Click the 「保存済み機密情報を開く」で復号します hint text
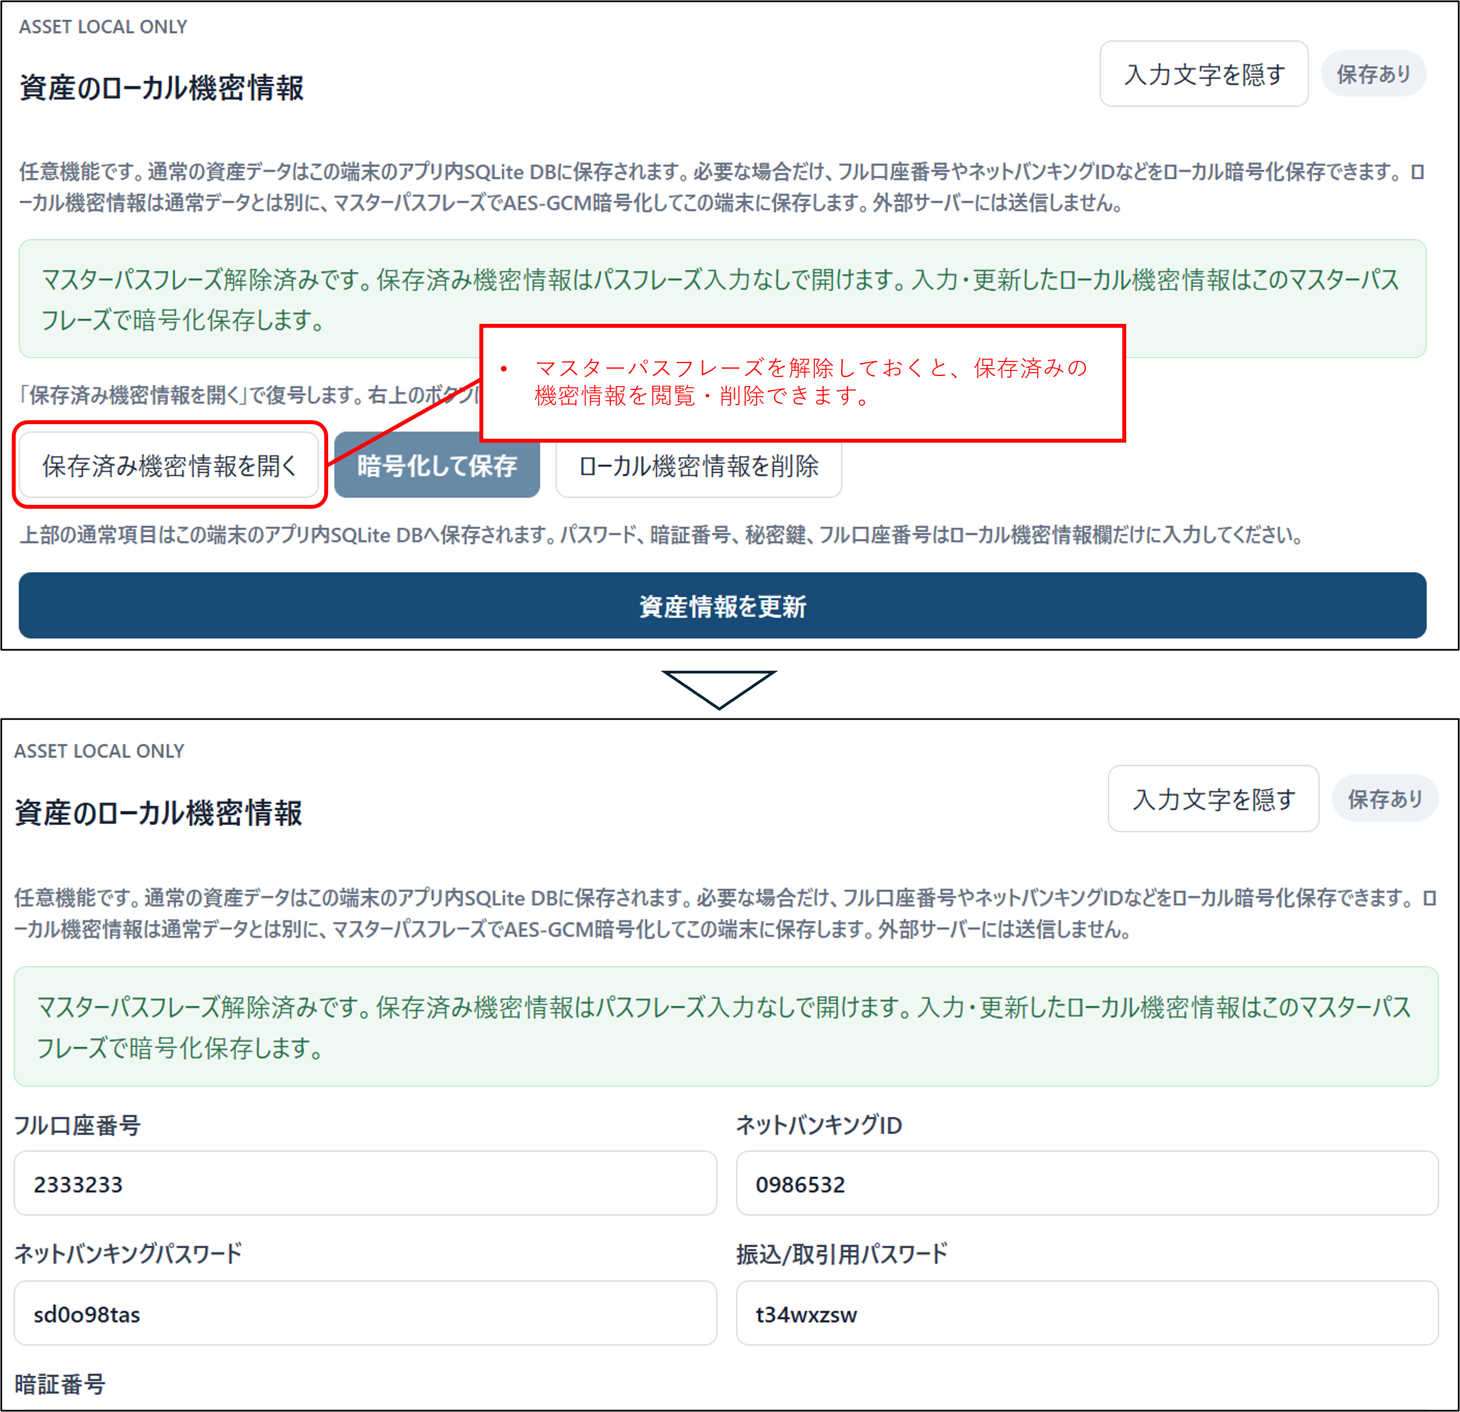 click(250, 395)
